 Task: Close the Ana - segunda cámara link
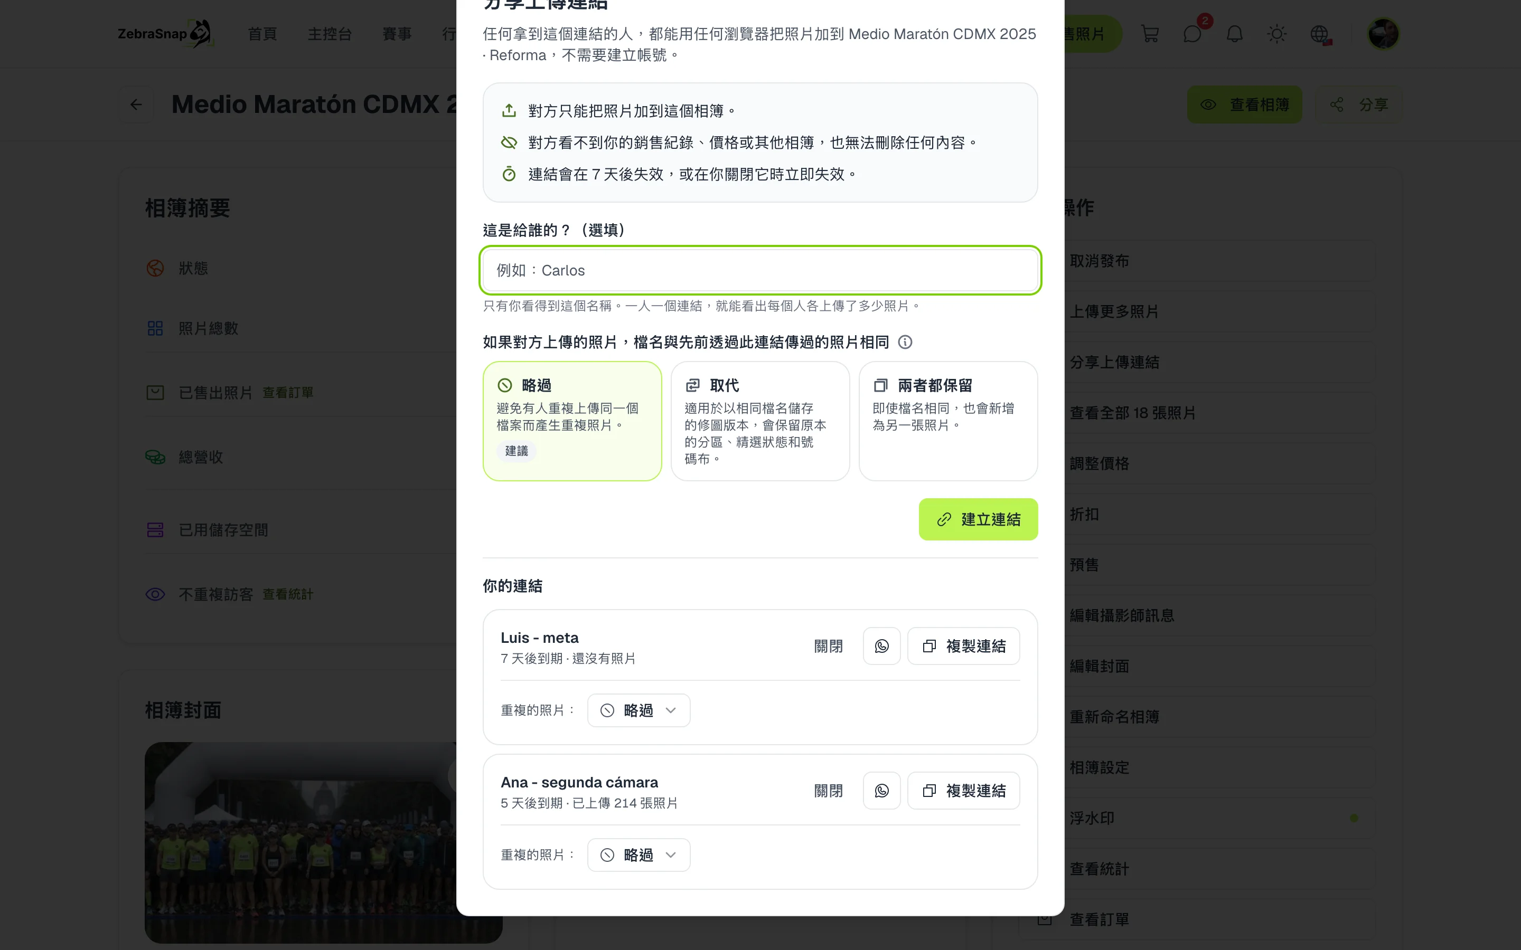click(x=829, y=791)
